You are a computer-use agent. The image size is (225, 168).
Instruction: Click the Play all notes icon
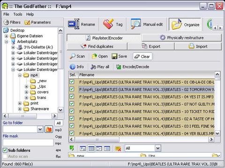[93, 67]
